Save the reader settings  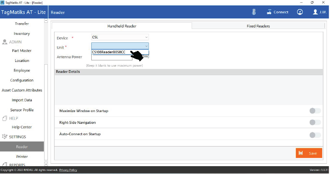point(309,153)
